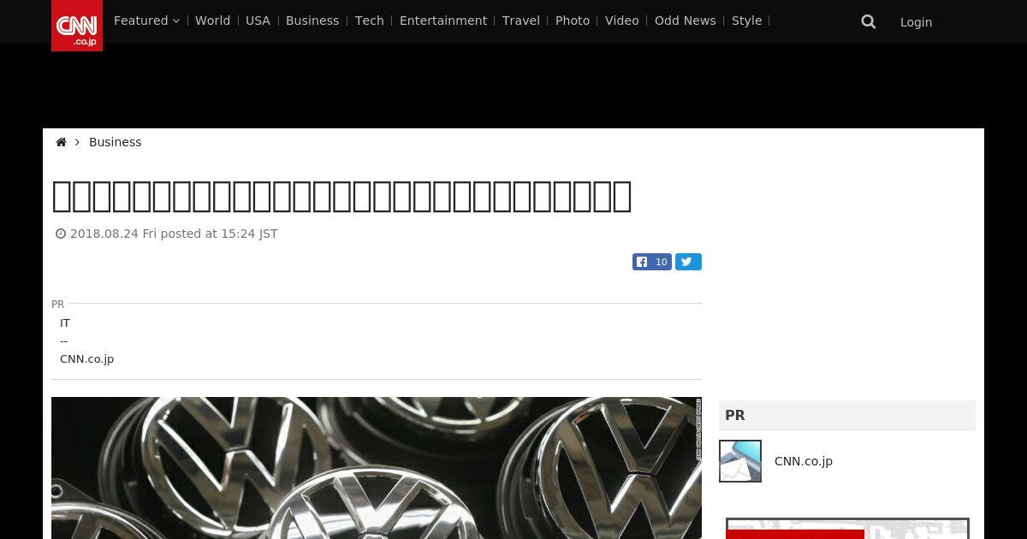Click the PR sidebar heading
Screen dimensions: 1027x539
pyautogui.click(x=735, y=416)
